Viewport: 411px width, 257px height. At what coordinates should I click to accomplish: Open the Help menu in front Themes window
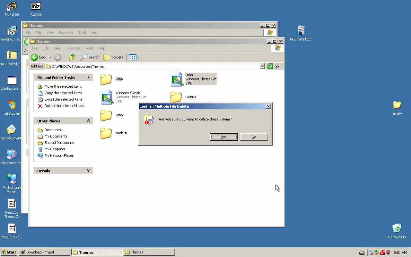tap(101, 48)
